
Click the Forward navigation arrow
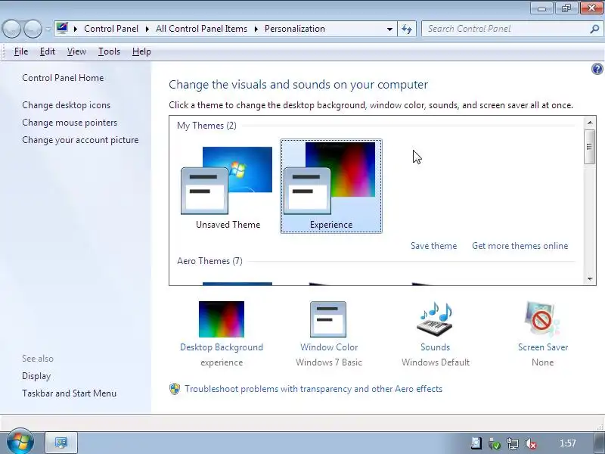(x=33, y=29)
